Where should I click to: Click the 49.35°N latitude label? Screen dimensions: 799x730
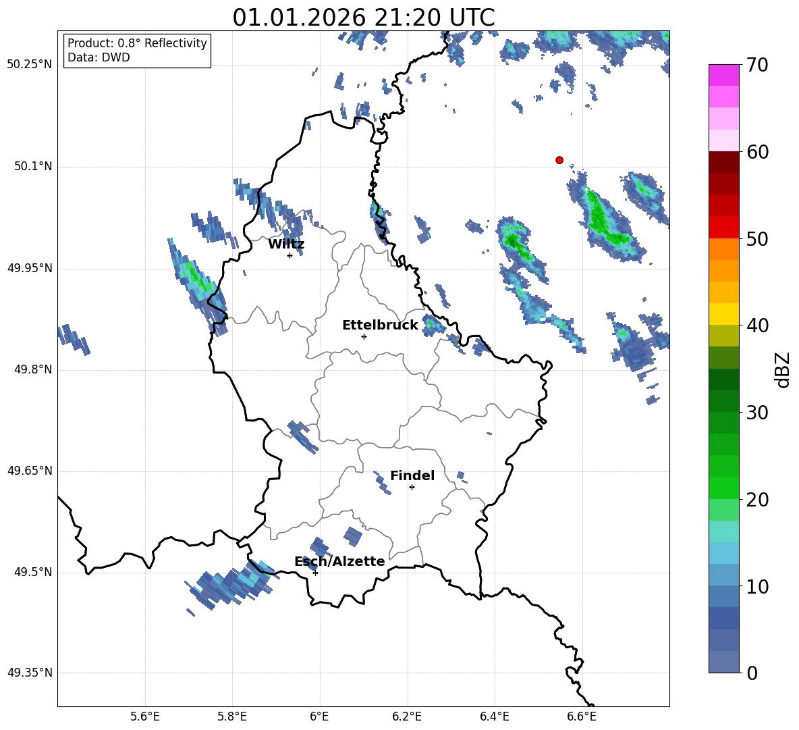point(30,673)
